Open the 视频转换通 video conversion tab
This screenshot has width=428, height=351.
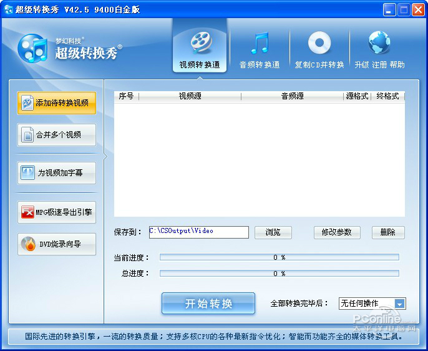[200, 46]
